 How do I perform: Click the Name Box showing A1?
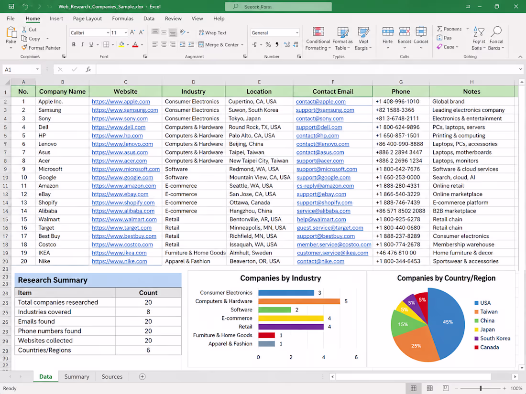coord(22,69)
